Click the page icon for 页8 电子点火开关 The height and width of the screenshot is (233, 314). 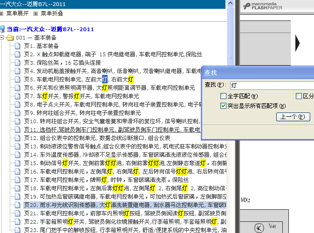click(18, 105)
